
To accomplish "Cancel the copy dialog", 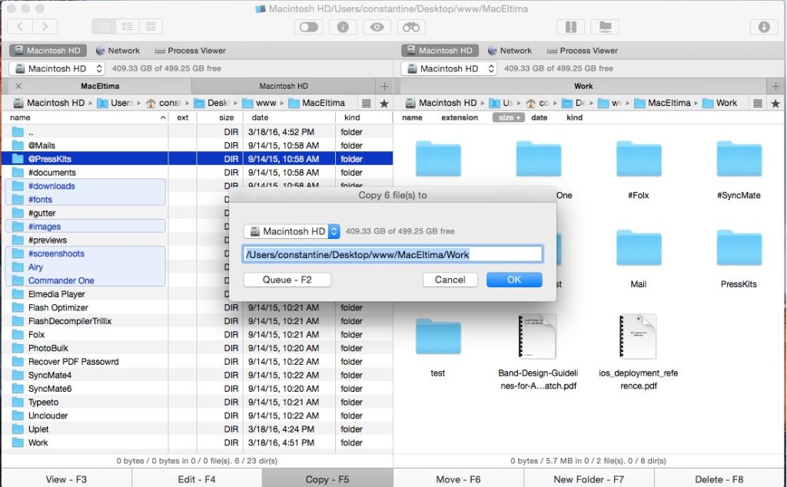I will pos(450,280).
